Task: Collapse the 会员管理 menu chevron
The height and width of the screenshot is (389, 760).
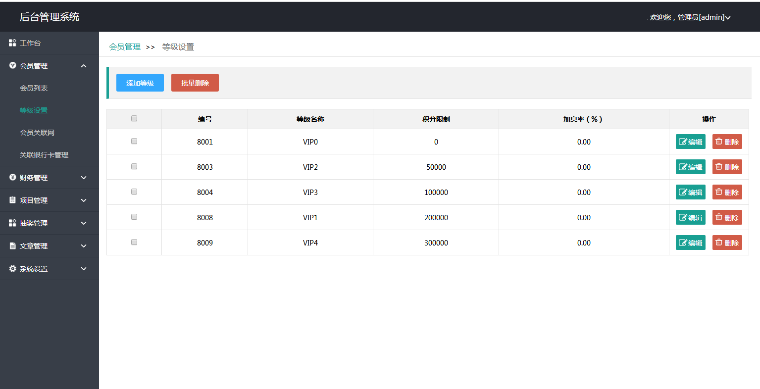Action: point(84,66)
